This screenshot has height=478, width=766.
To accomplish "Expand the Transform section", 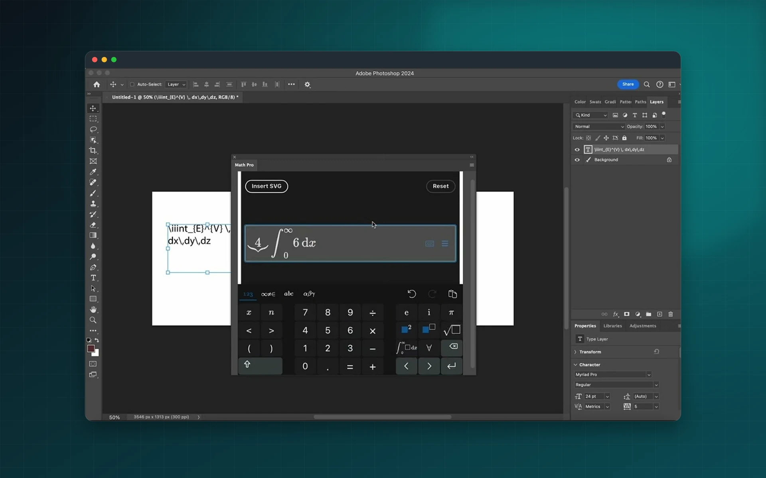I will [575, 352].
